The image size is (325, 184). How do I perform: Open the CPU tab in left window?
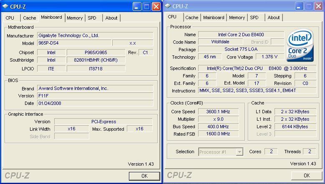(x=10, y=18)
